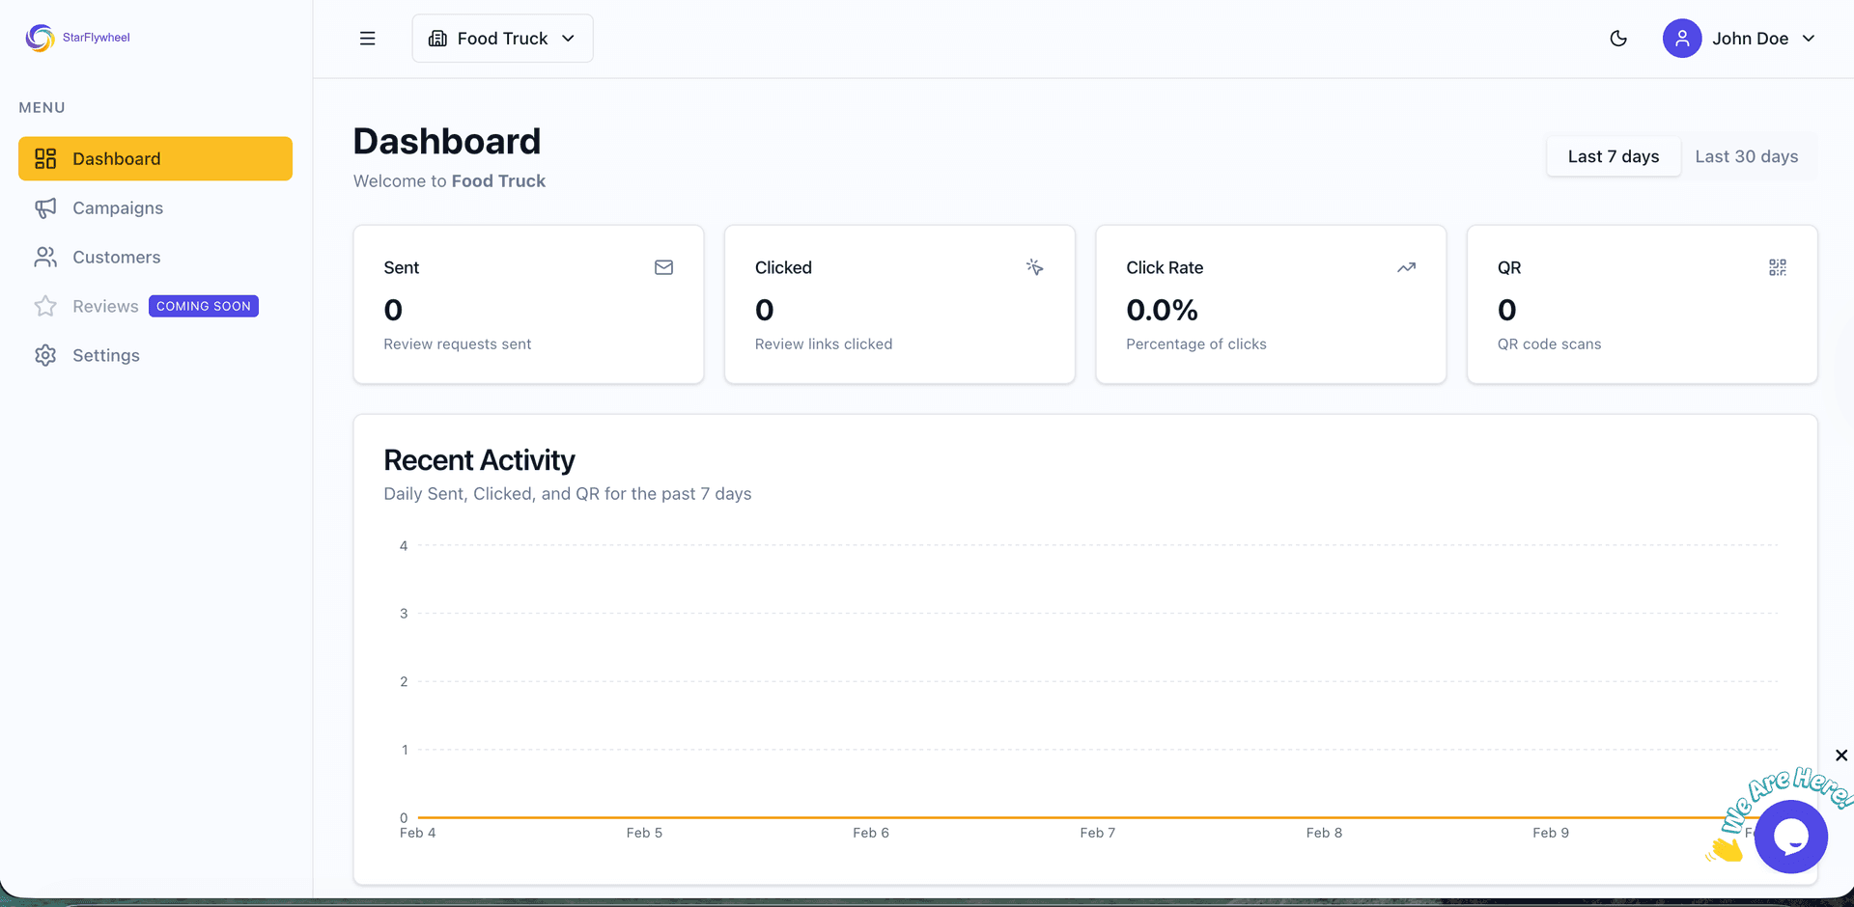Click the cursor-click icon on the Clicked card

pos(1034,267)
